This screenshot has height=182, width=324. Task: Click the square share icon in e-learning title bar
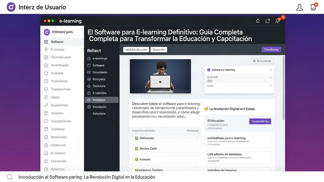[x=268, y=21]
